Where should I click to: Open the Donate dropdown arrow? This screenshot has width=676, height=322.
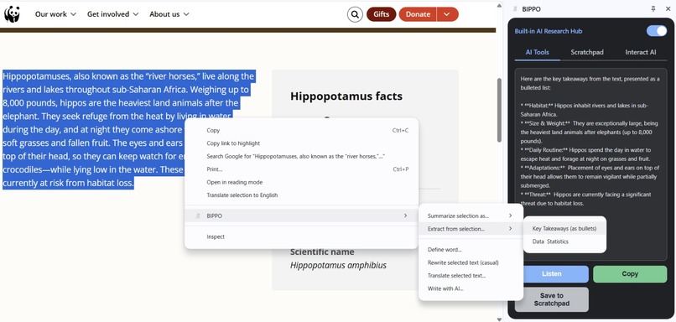pyautogui.click(x=447, y=14)
